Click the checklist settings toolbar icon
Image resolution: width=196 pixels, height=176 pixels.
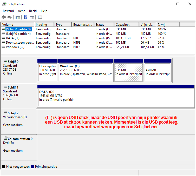coord(40,17)
